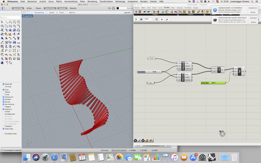Click the checkmark analysis tool icon

tap(14, 46)
